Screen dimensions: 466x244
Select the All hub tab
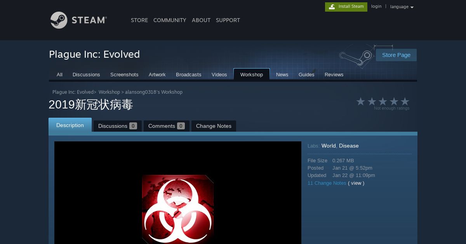coord(59,74)
